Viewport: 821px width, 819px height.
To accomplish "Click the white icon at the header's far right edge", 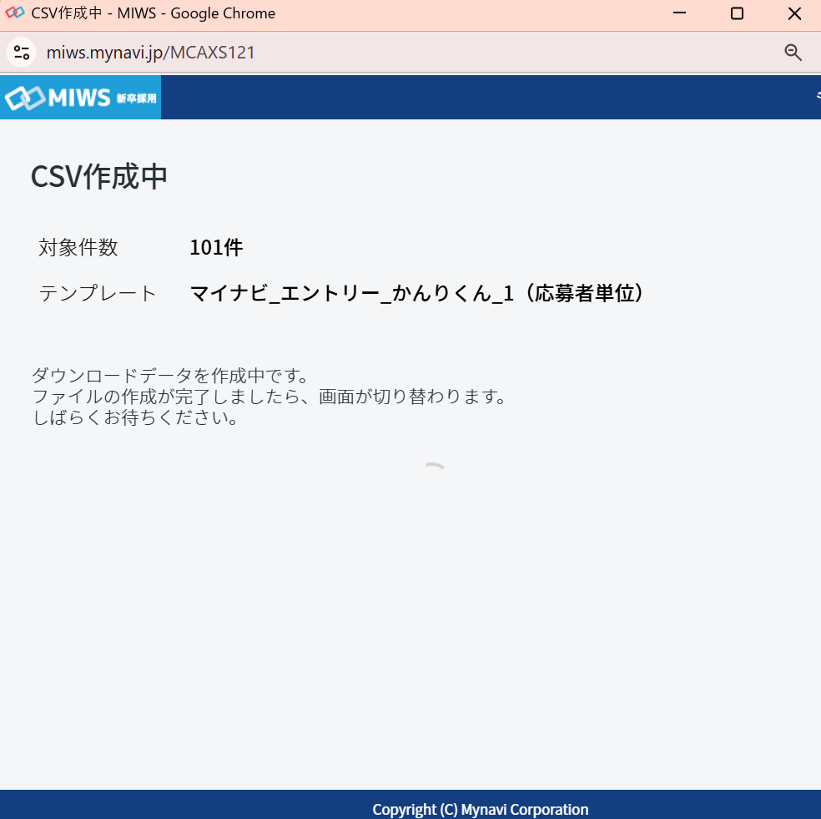I will tap(816, 96).
